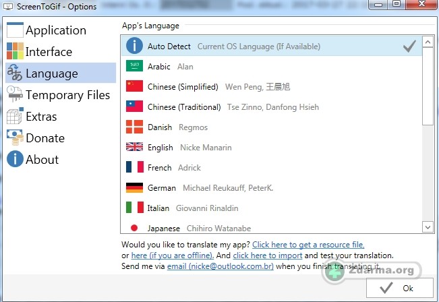Choose English language text

[x=160, y=148]
